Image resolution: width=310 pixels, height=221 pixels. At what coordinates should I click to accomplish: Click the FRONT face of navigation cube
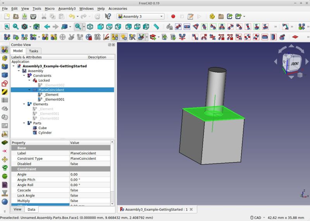tap(295, 64)
